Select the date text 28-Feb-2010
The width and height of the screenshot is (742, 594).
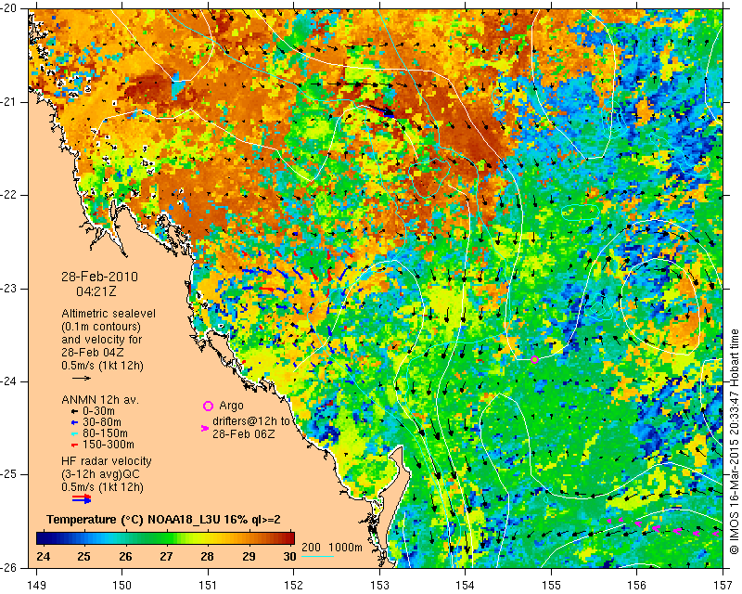(100, 277)
